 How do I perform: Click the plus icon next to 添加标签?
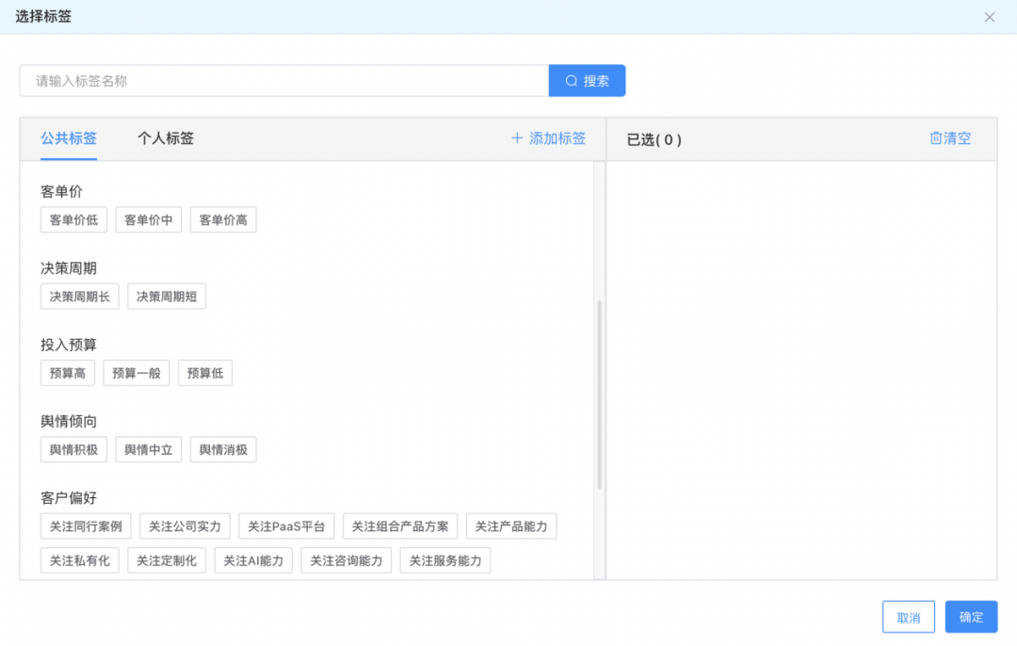[516, 137]
